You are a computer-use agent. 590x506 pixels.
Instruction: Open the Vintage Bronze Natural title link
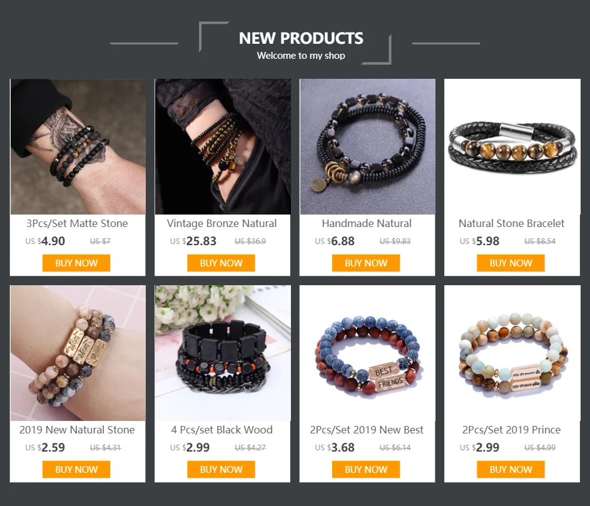pos(222,223)
